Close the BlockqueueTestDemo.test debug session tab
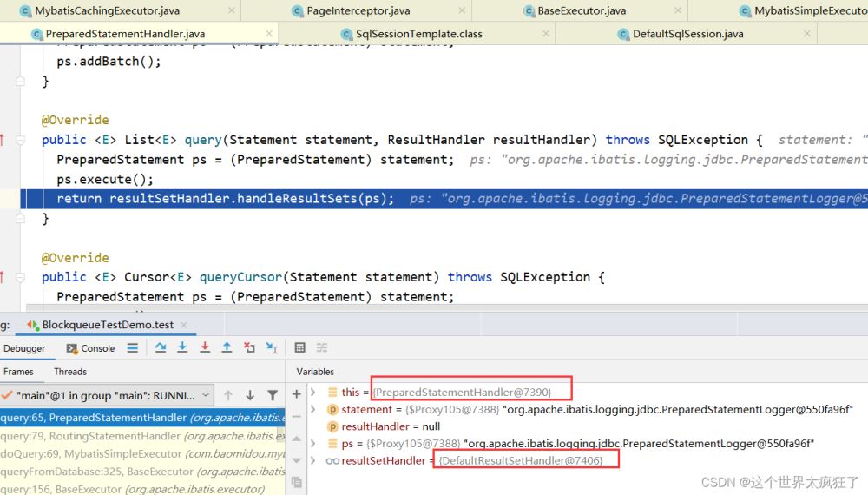 [184, 325]
